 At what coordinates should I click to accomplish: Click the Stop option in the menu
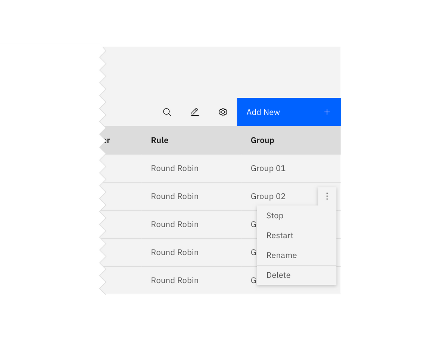275,216
